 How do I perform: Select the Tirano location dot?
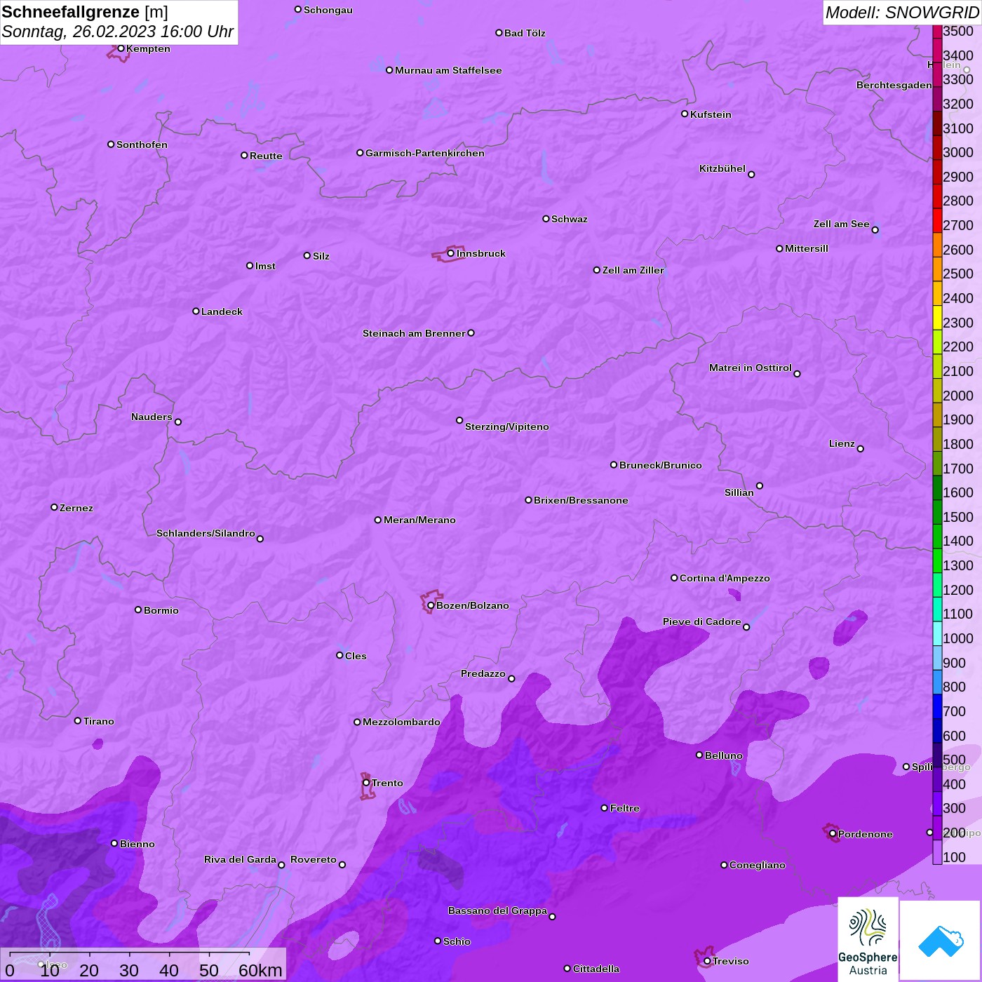(78, 720)
